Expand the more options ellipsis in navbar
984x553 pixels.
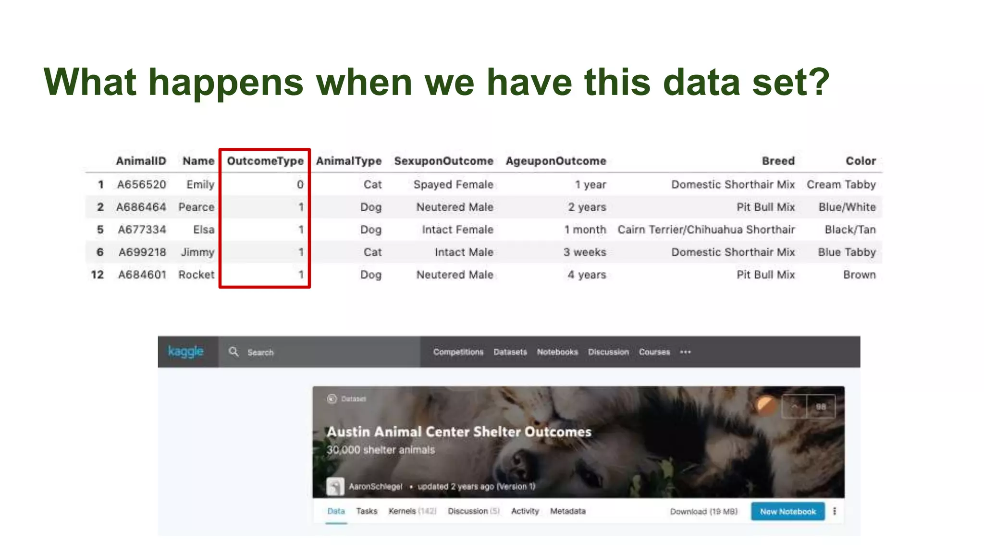[x=686, y=352]
